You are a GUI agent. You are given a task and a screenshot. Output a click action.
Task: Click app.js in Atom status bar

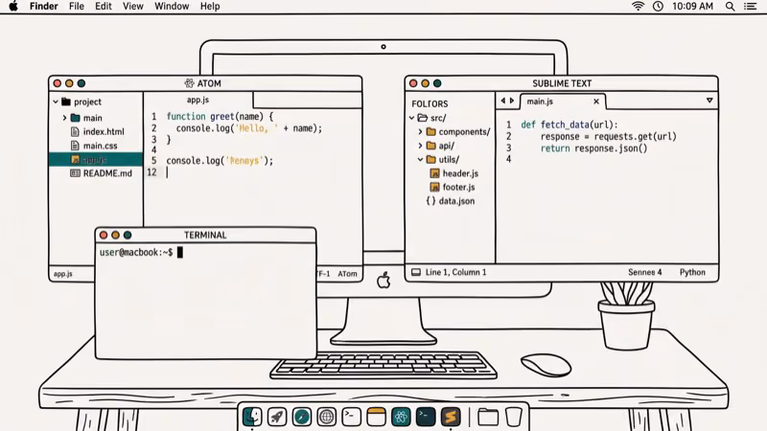pyautogui.click(x=62, y=274)
